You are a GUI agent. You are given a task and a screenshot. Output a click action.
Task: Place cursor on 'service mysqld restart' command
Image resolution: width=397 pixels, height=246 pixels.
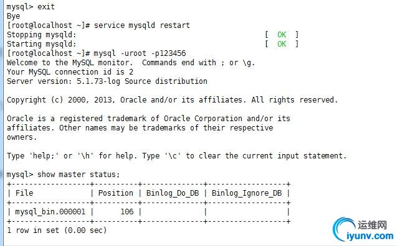[x=142, y=25]
